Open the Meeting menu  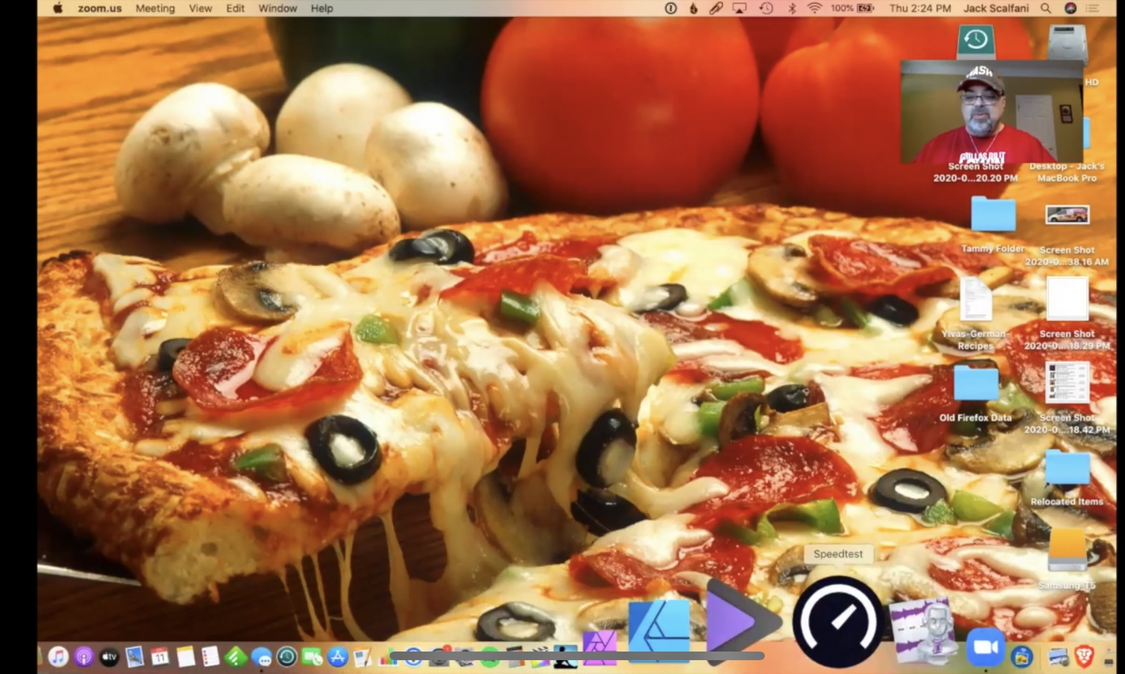pos(155,8)
